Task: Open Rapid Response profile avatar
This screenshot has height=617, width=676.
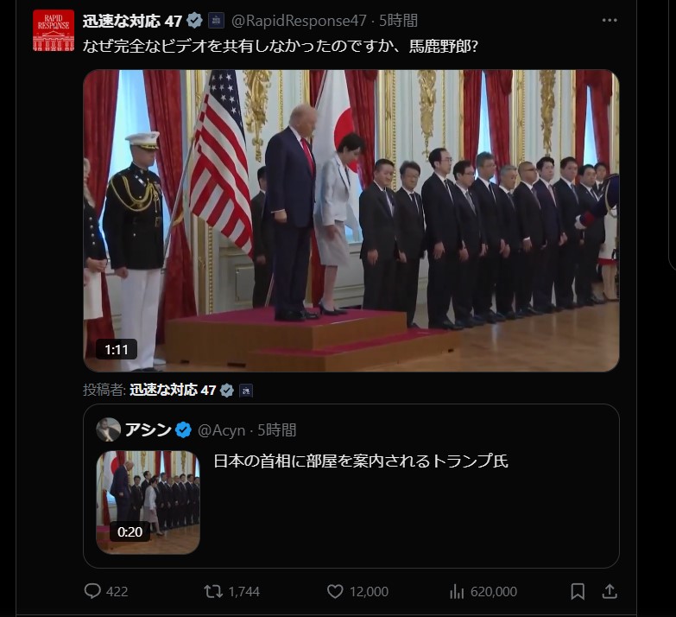Action: click(x=54, y=30)
